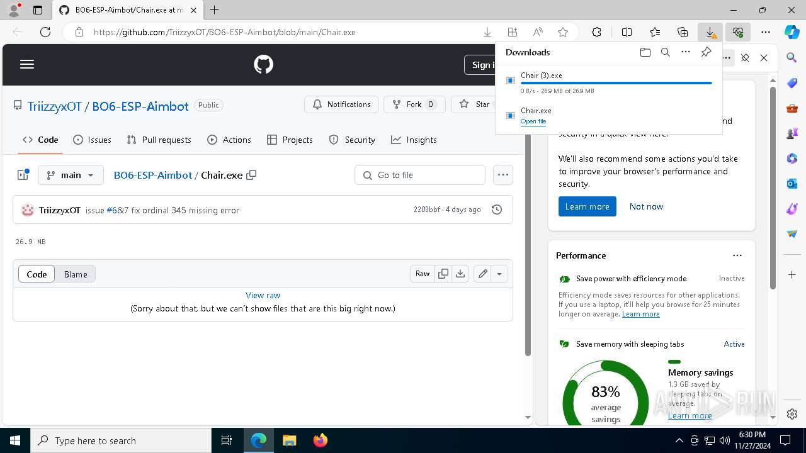Open more options in Downloads panel
Screen dimensions: 806x453
(x=685, y=52)
